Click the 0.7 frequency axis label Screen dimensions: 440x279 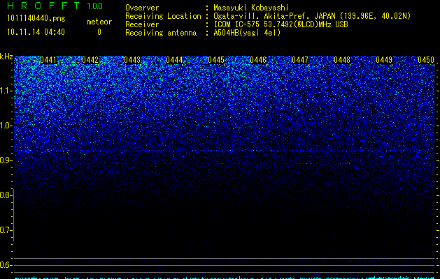[x=6, y=230]
